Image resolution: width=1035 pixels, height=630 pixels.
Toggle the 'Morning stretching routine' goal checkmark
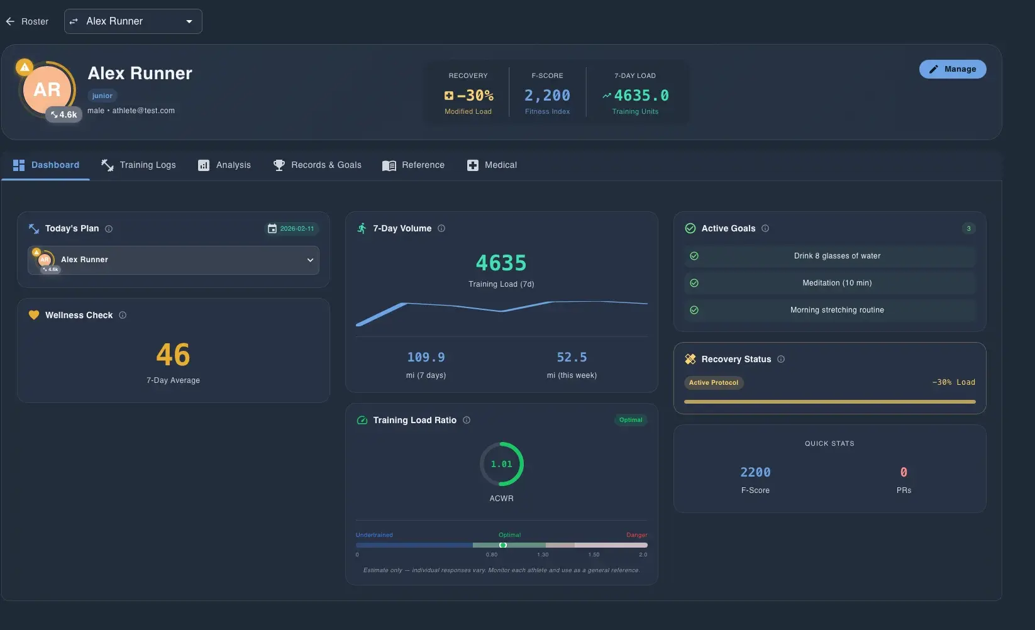[x=694, y=310]
